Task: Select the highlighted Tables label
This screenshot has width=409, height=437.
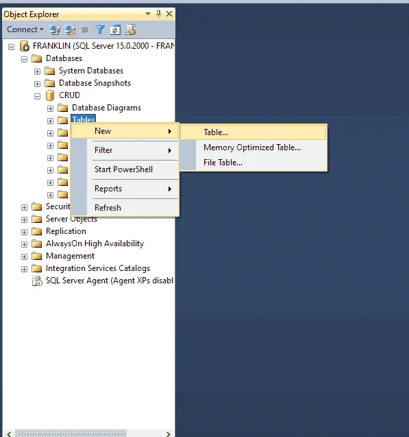Action: [83, 119]
